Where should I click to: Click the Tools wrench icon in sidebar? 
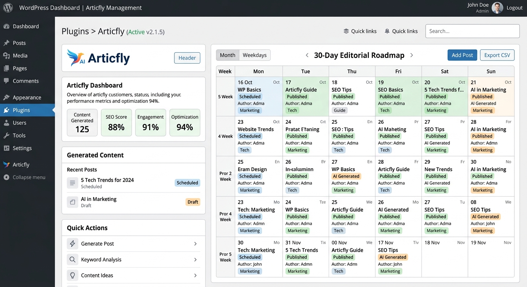point(6,136)
